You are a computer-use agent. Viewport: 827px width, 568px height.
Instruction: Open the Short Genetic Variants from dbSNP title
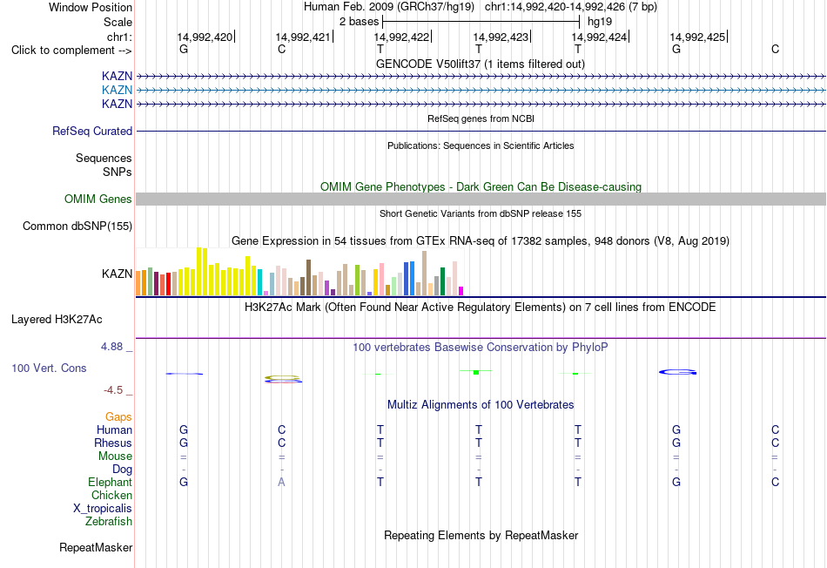click(x=481, y=213)
